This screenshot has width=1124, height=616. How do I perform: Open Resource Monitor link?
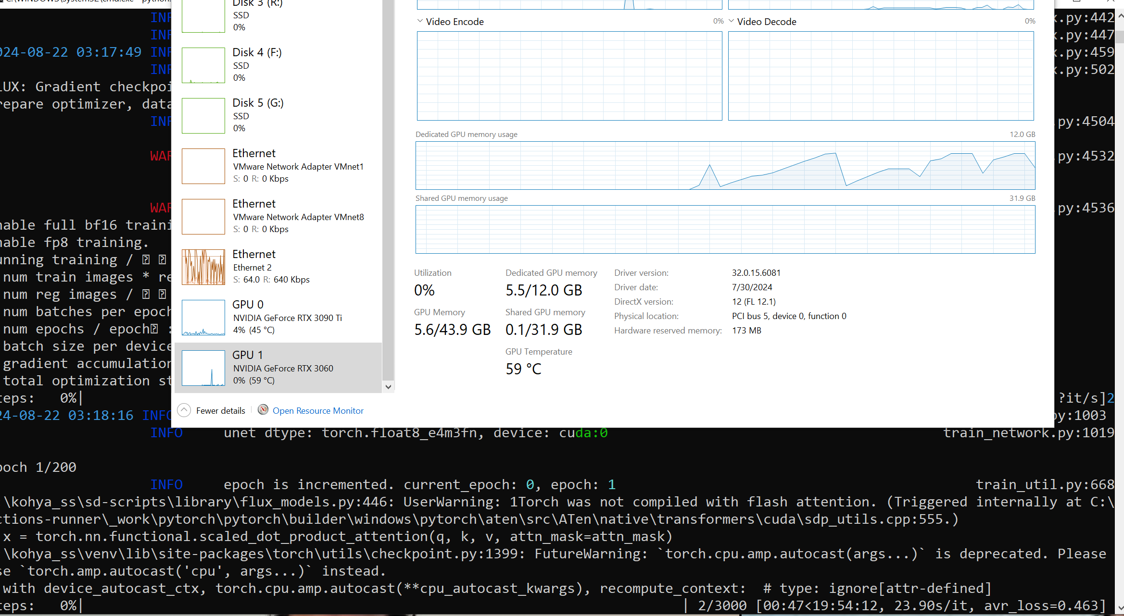[x=318, y=411]
